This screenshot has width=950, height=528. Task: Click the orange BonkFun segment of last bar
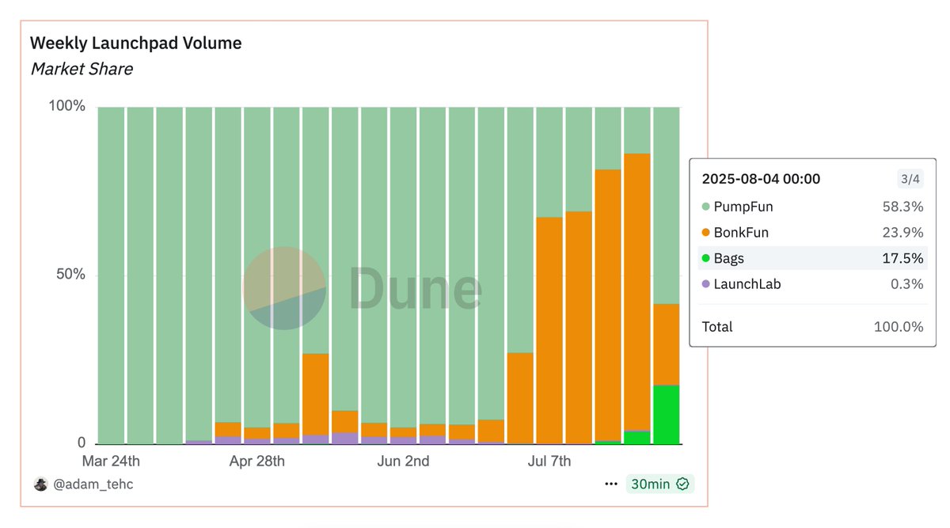click(x=666, y=345)
